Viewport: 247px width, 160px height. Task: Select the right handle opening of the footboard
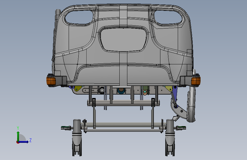coord(168,17)
